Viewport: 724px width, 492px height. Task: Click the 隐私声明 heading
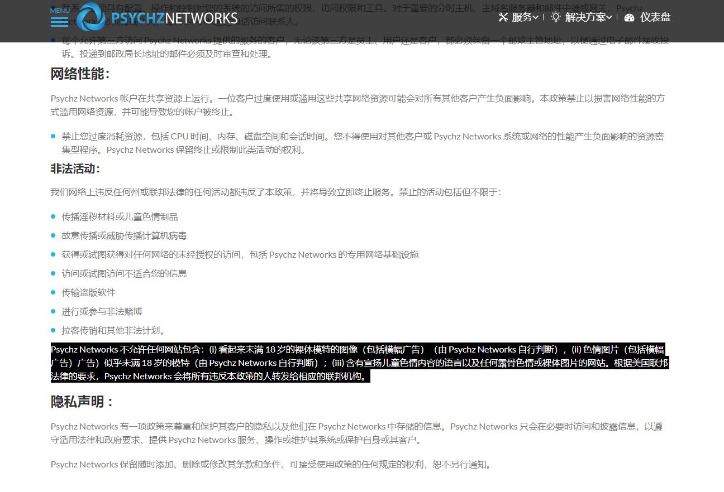click(82, 402)
